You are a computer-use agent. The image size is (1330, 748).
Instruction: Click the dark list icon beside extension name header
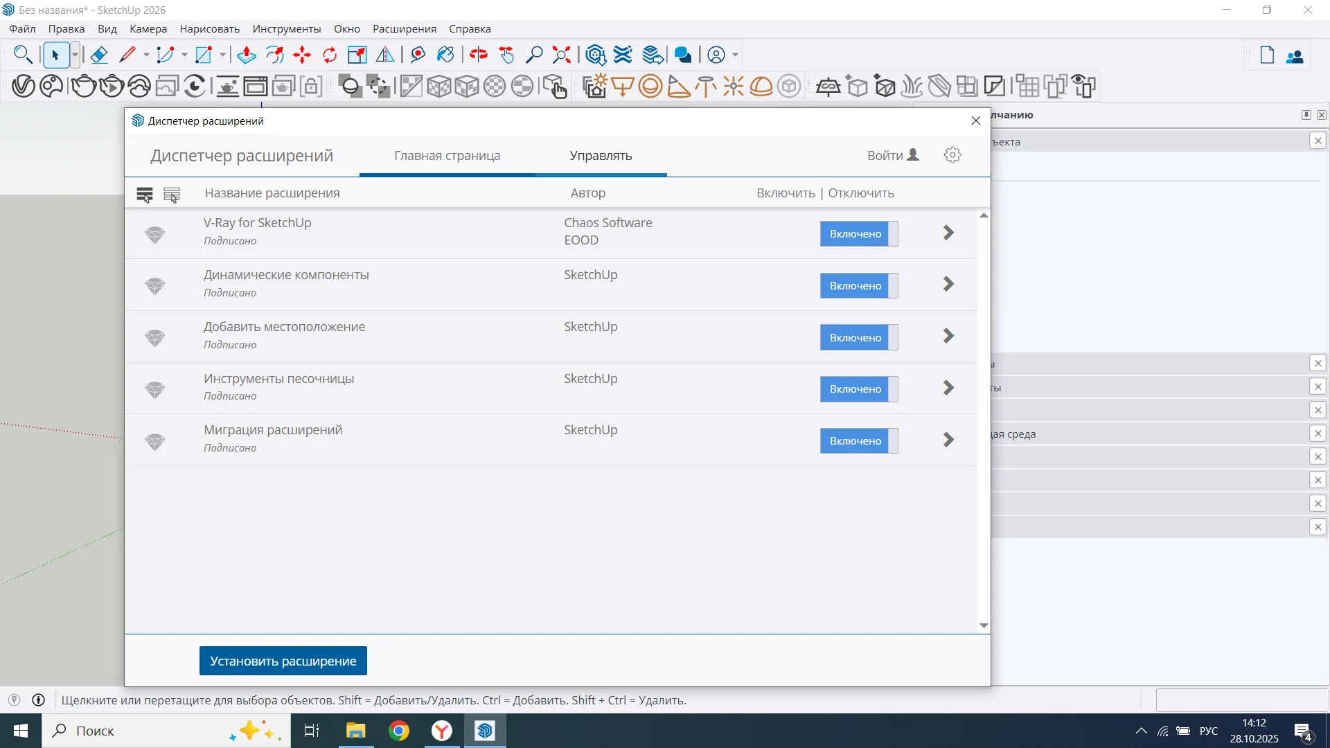click(145, 194)
